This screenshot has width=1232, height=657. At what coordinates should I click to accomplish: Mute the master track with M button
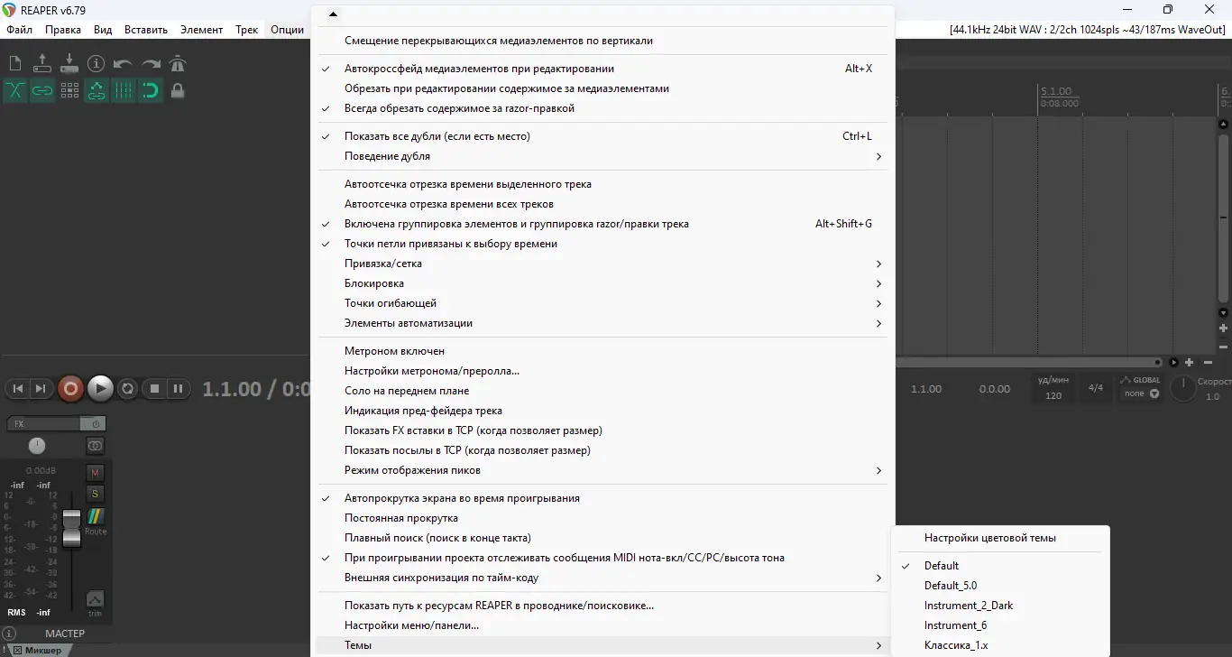coord(95,473)
